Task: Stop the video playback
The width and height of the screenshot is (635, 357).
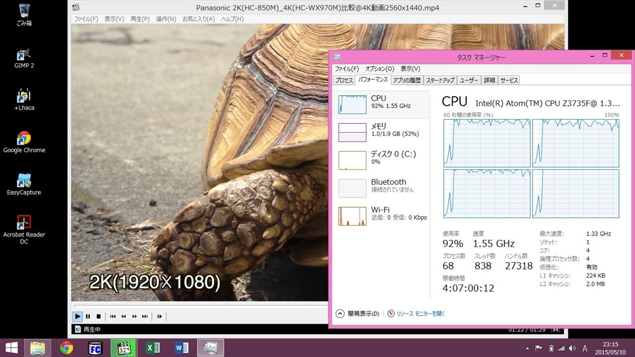Action: coord(99,317)
